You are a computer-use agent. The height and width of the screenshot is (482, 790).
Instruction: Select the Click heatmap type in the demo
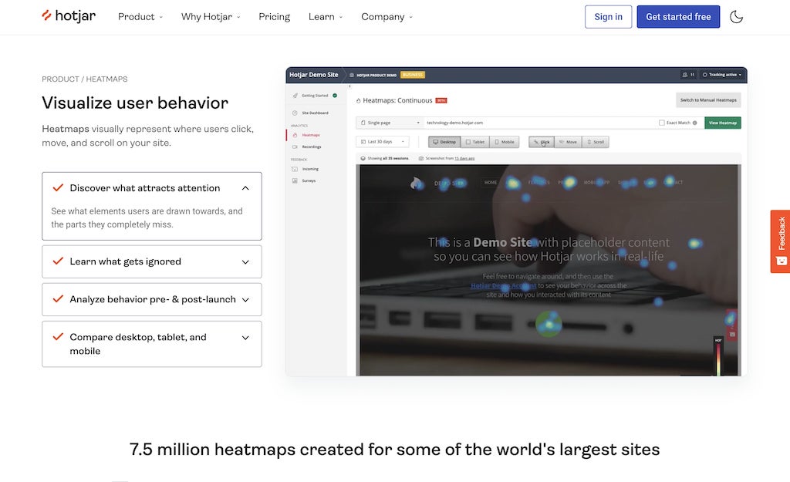coord(542,142)
